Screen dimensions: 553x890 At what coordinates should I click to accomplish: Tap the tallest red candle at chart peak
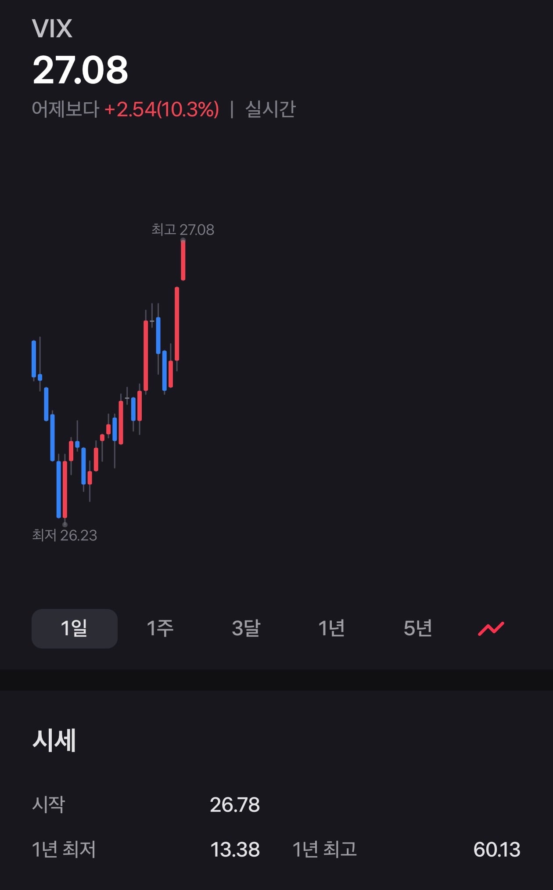tap(183, 260)
